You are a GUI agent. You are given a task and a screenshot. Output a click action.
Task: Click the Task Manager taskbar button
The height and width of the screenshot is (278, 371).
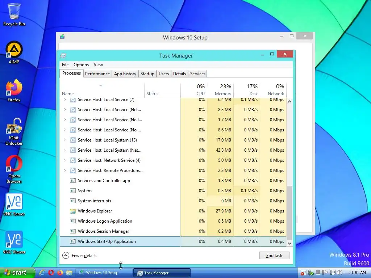(162, 273)
